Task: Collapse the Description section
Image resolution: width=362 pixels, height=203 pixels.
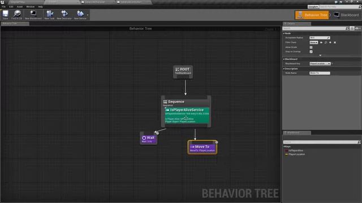Action: (284, 69)
